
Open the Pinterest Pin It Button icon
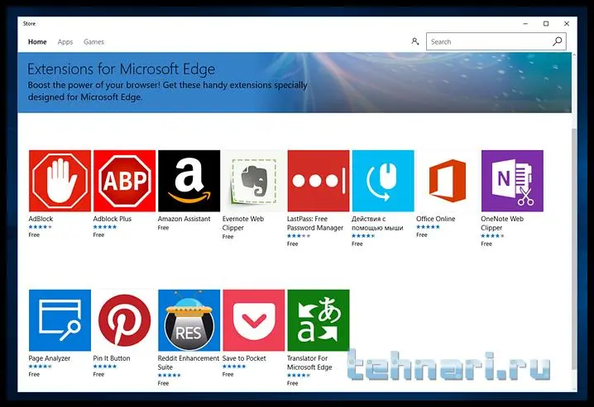click(124, 320)
